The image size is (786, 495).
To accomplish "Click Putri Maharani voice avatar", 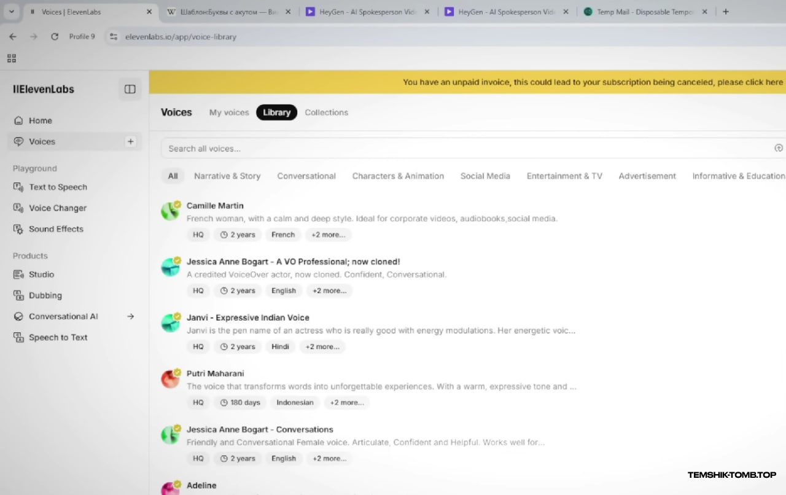I will (x=170, y=378).
